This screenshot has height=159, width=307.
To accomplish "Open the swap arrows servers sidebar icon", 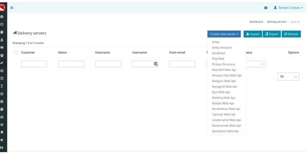I will [x=2, y=63].
